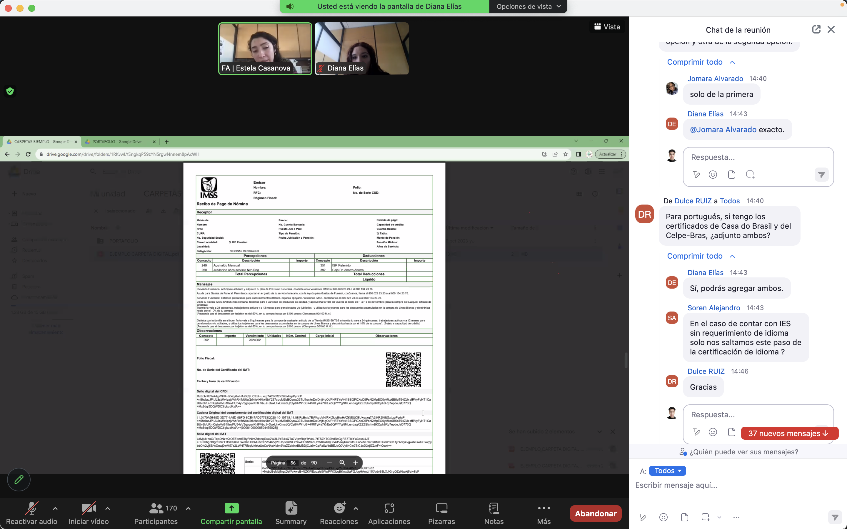Toggle Iniciar vídeo camera button

tap(88, 508)
